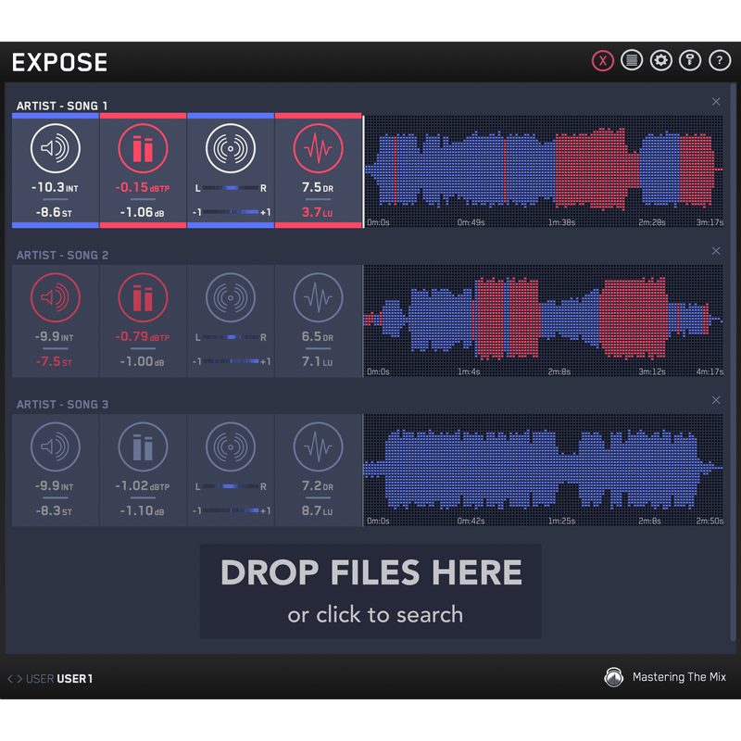Select Song 1 stereo phase icon

pos(231,148)
